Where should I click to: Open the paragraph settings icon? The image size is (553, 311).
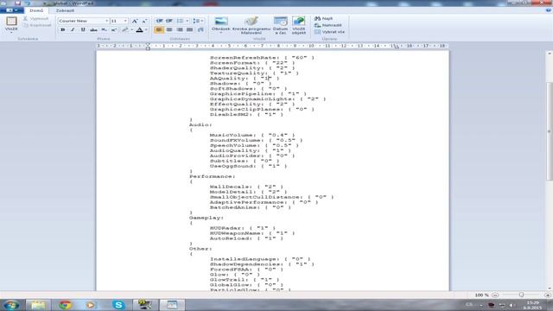200,30
